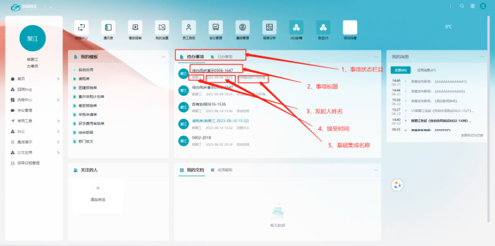Click the small user avatar at the top right
495x246 pixels.
483,6
